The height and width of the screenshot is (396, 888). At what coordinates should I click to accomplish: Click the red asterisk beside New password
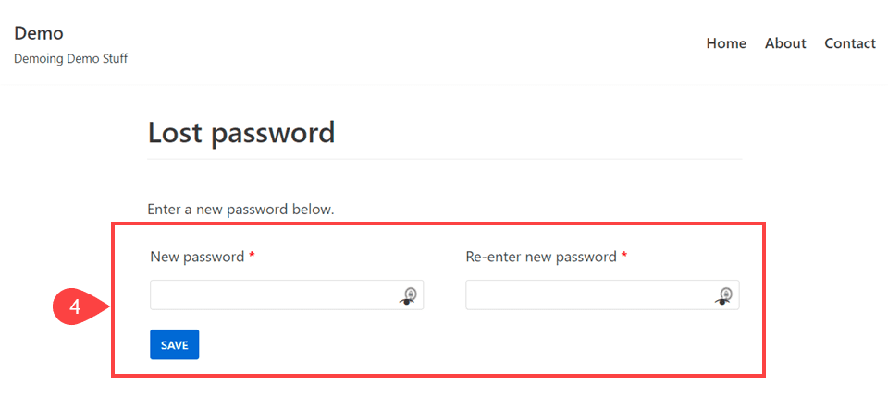pos(252,257)
